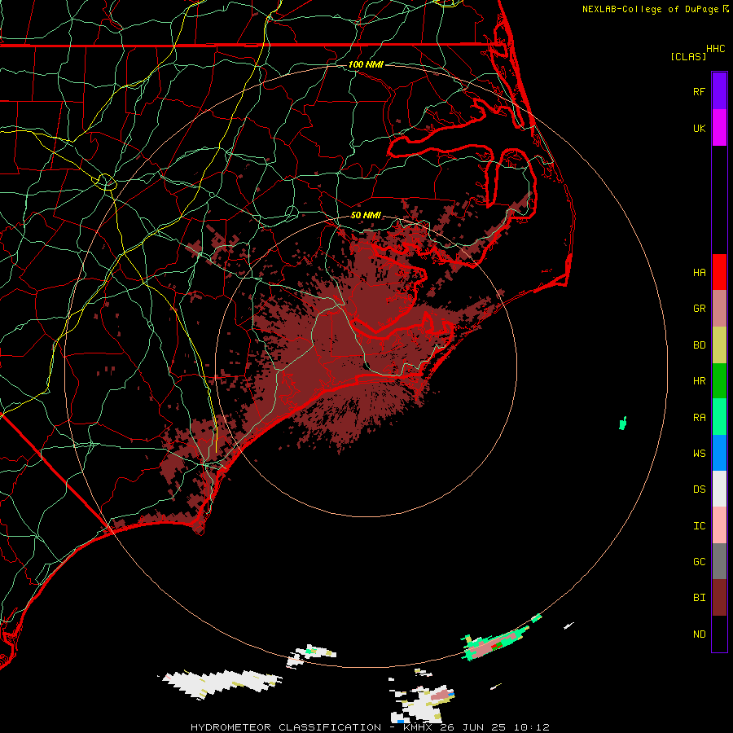The width and height of the screenshot is (733, 733).
Task: Select the light pink IC legend swatch
Action: point(719,525)
